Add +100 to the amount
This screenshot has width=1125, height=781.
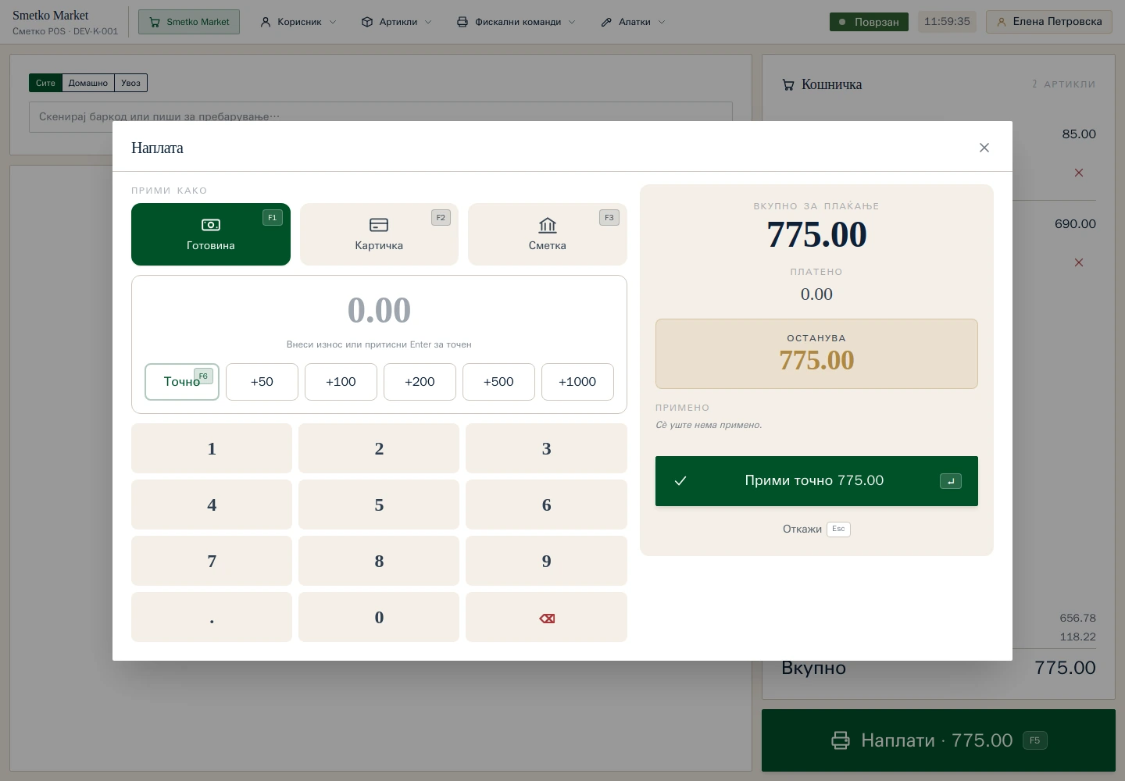tap(341, 382)
